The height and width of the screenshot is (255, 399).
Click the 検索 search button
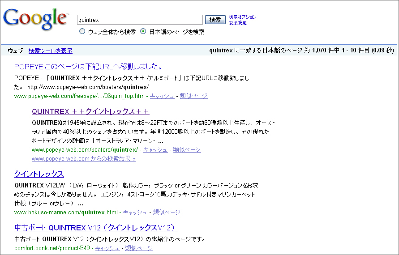pos(215,20)
